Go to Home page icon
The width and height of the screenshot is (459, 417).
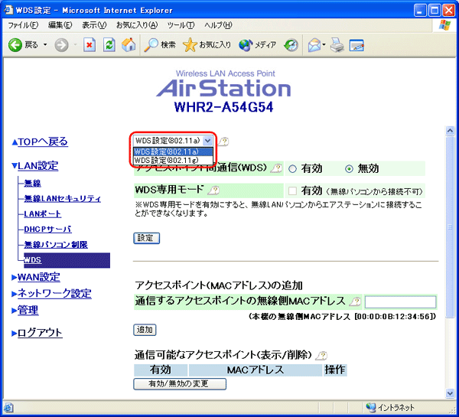pyautogui.click(x=129, y=45)
